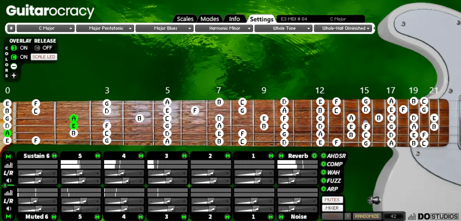The image size is (461, 221).
Task: Open the C Major scale dropdown
Action: [x=45, y=28]
